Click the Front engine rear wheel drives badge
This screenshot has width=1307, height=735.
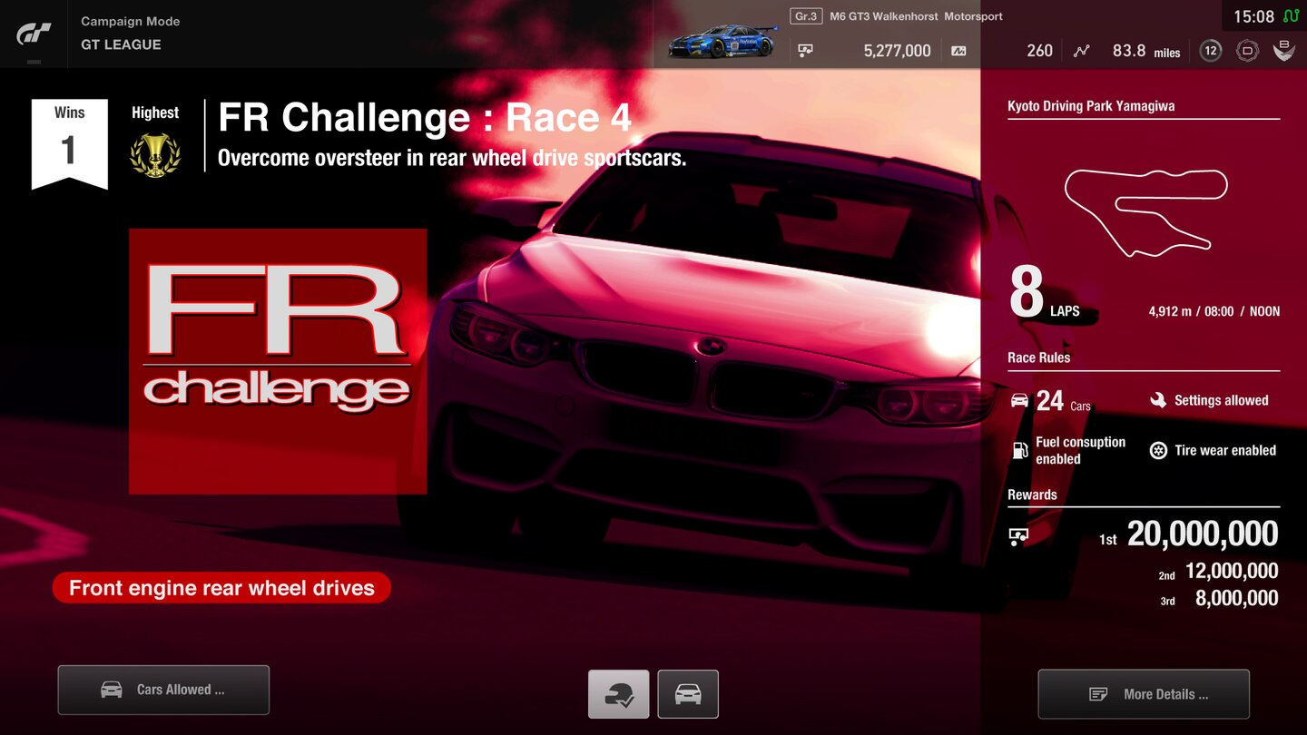(221, 587)
